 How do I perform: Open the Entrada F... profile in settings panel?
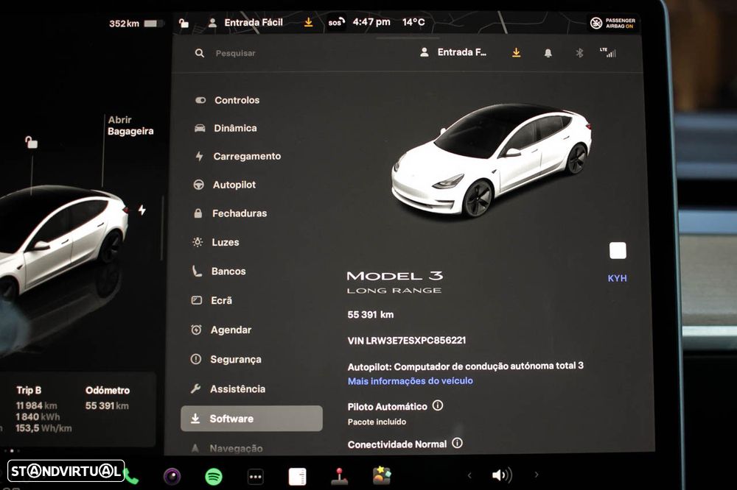(453, 52)
